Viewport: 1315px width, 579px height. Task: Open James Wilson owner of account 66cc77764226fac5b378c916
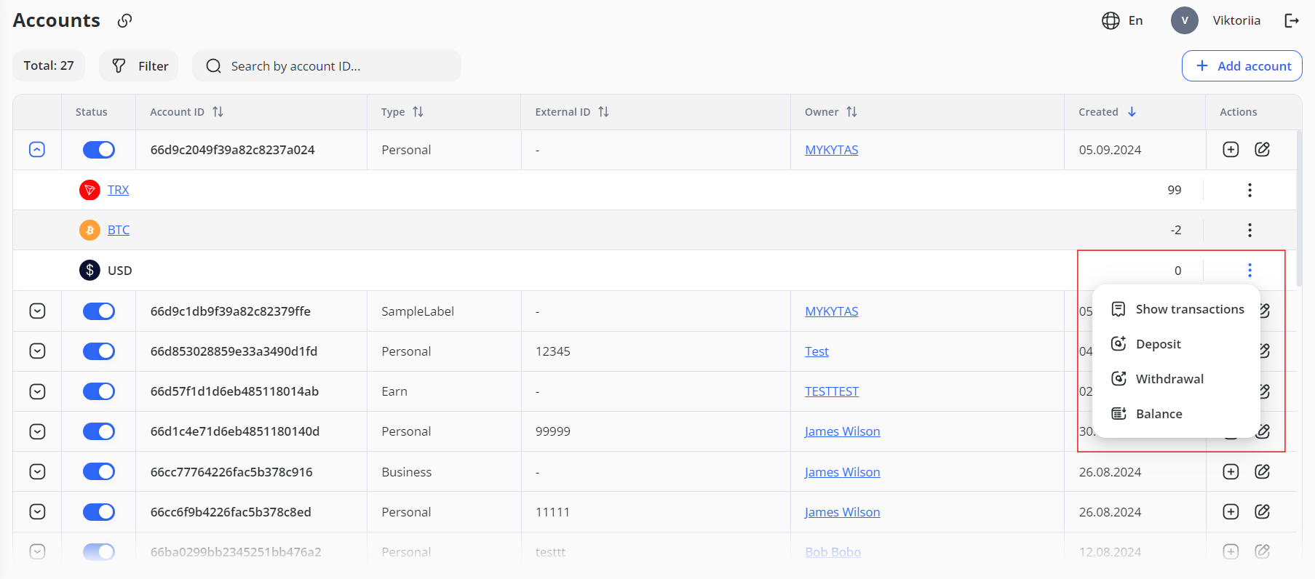click(x=842, y=472)
